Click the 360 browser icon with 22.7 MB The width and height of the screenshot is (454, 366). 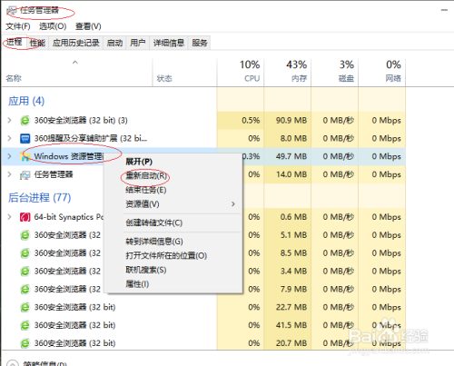click(25, 307)
